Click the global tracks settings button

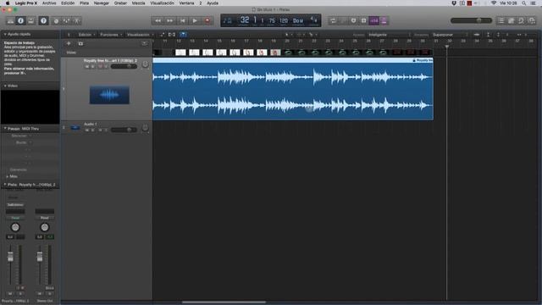click(x=145, y=43)
